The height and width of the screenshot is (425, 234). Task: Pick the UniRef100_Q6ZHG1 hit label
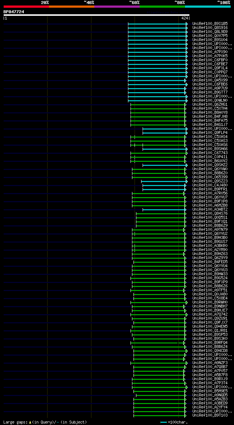(x=210, y=104)
